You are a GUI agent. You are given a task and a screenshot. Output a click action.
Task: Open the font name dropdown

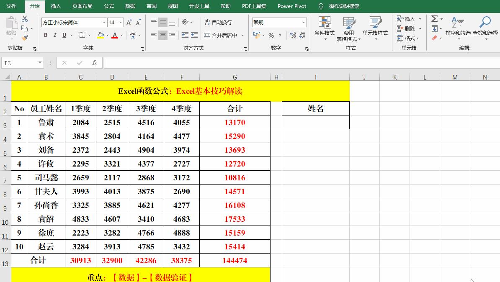103,22
